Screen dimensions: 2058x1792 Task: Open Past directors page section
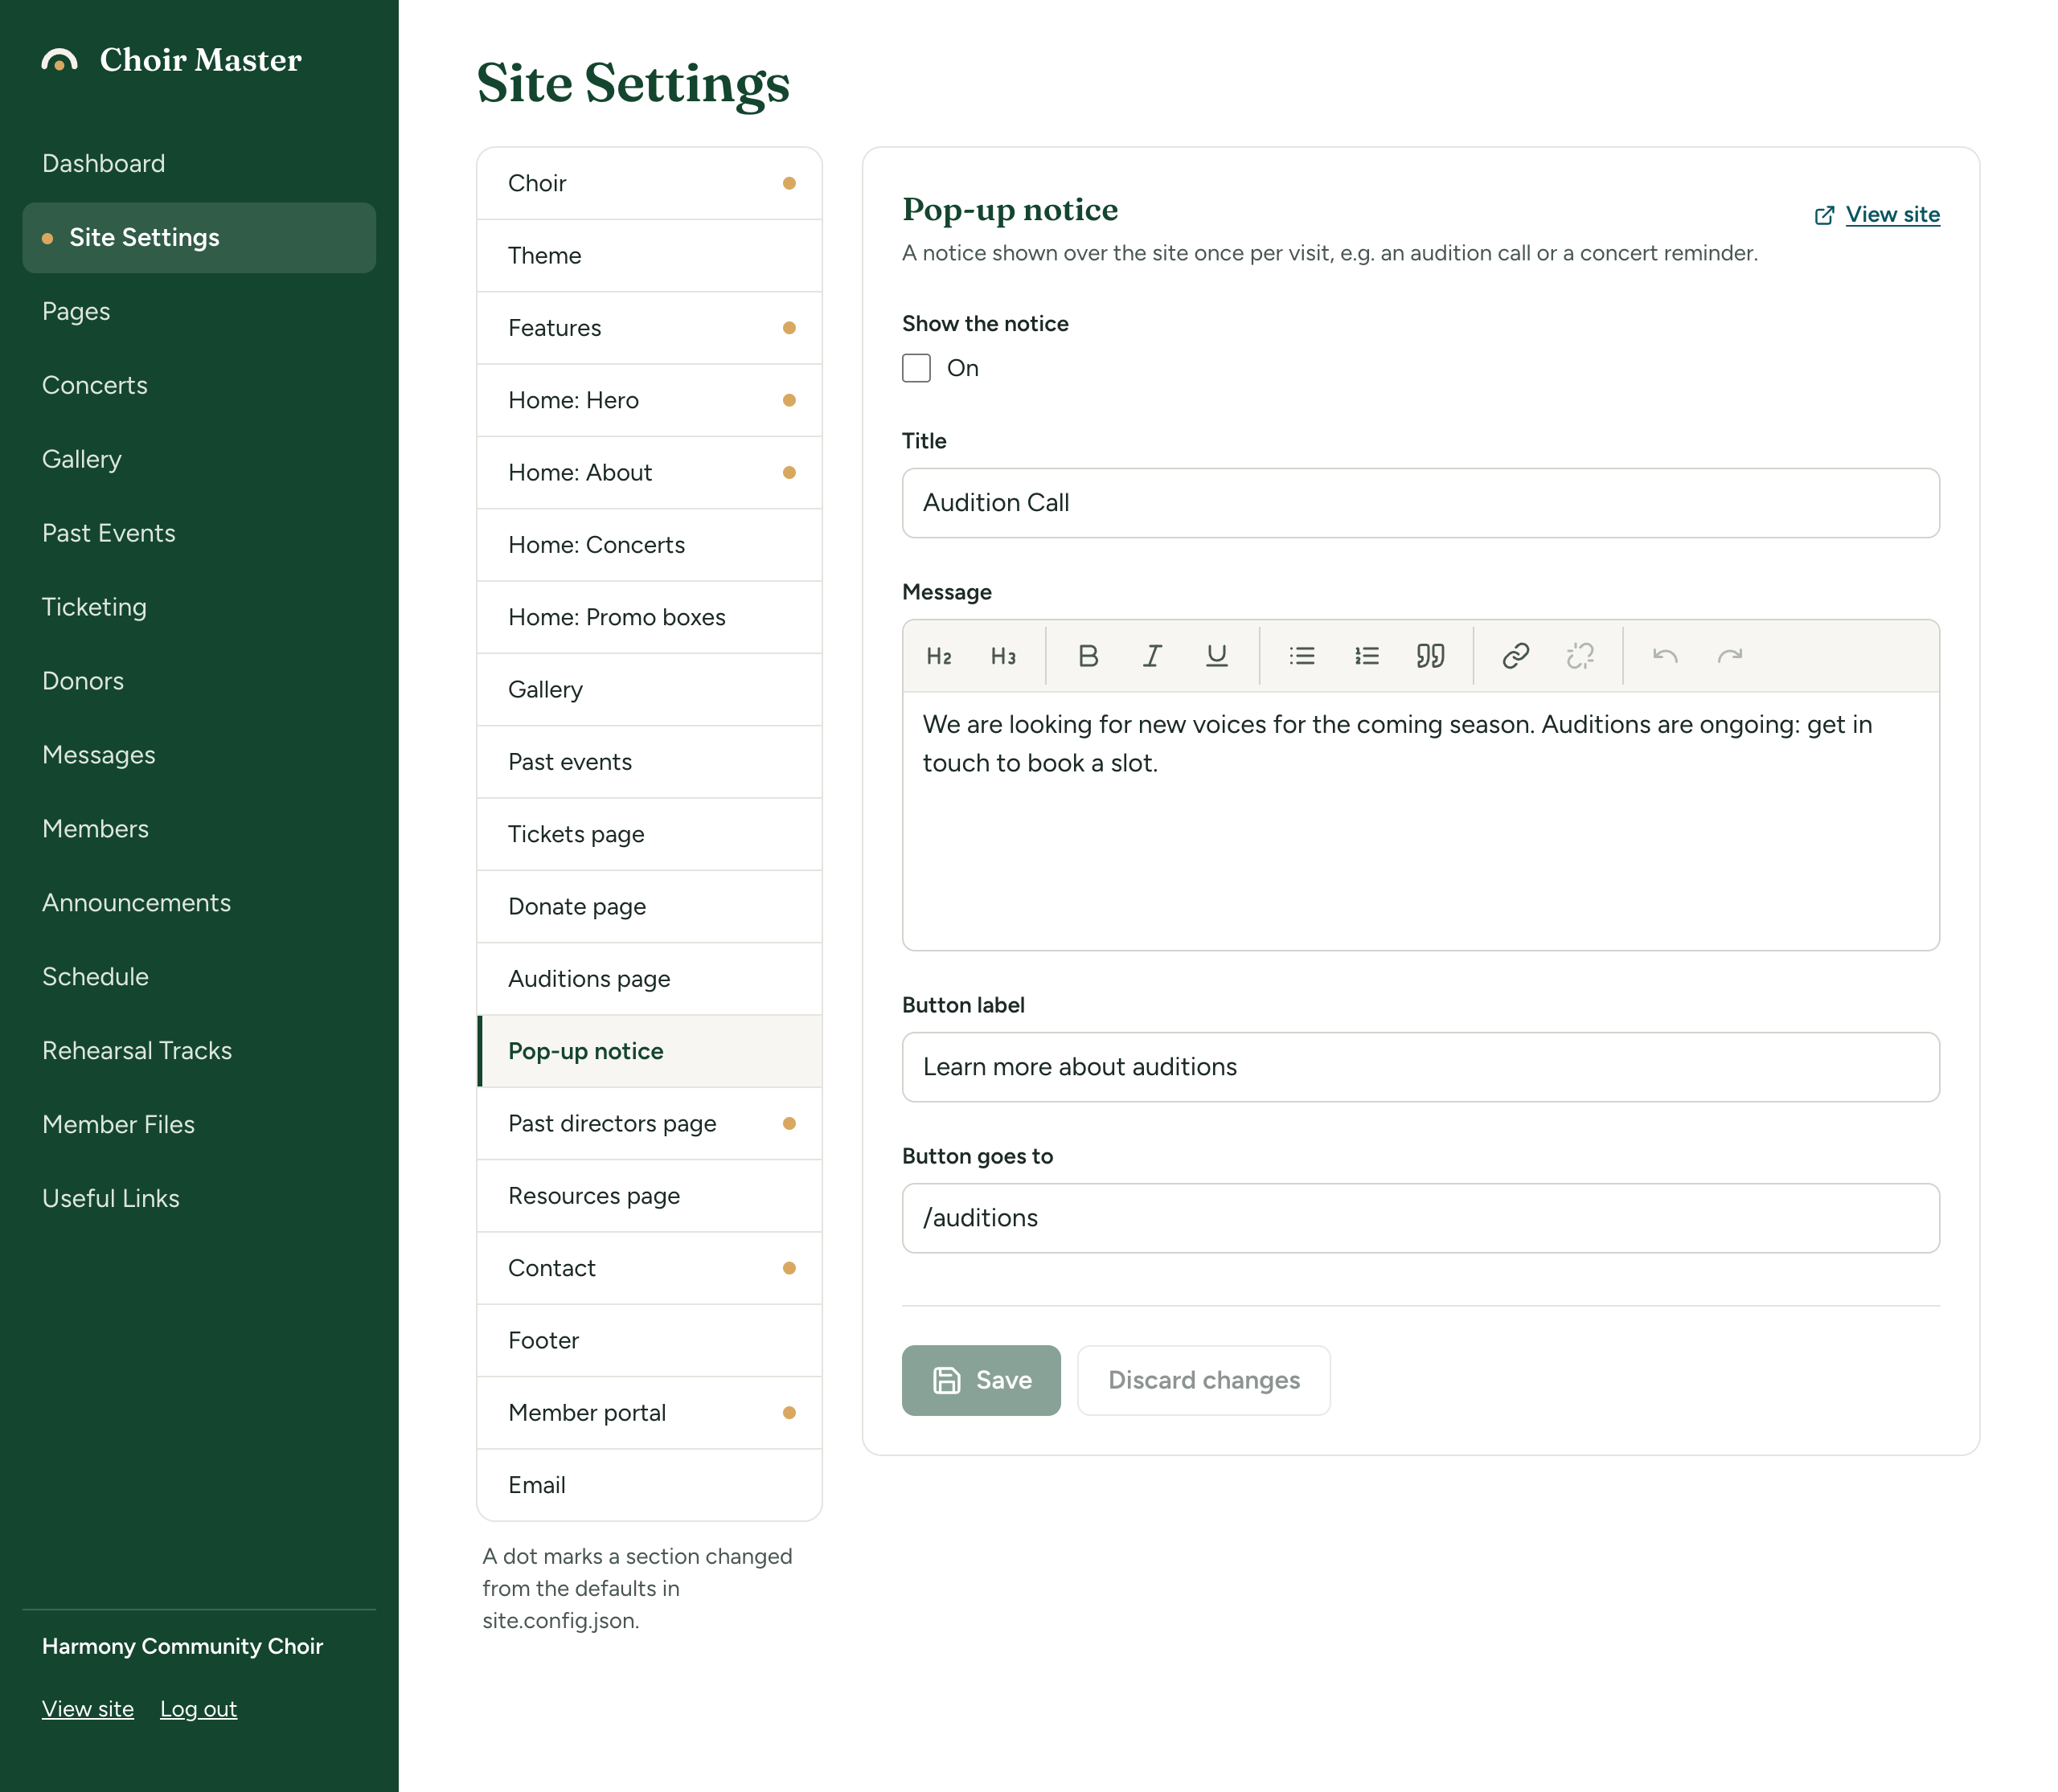(x=650, y=1124)
